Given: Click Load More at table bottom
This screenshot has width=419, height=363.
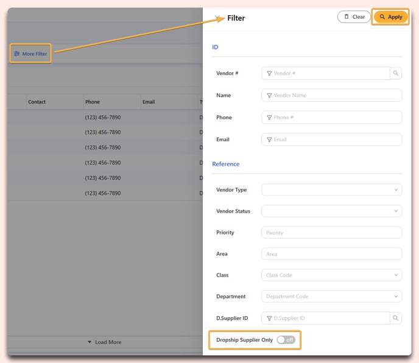Looking at the screenshot, I should (104, 342).
